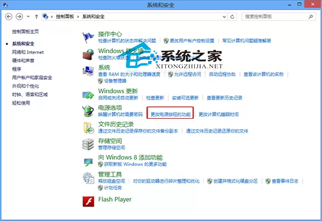The image size is (322, 221).
Task: Open the 文件历史记录 folder icon
Action: [89, 128]
